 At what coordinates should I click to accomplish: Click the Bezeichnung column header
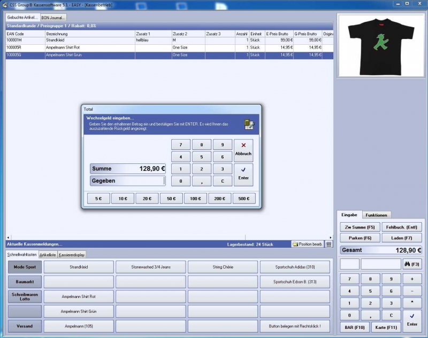click(x=90, y=34)
